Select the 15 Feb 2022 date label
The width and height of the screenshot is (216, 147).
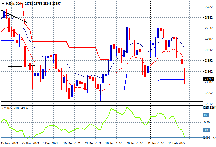click(x=177, y=143)
